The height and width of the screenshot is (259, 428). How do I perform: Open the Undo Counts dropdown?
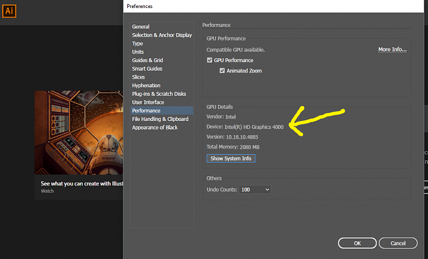point(255,189)
